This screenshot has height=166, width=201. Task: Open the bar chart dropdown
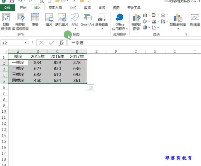click(x=155, y=15)
